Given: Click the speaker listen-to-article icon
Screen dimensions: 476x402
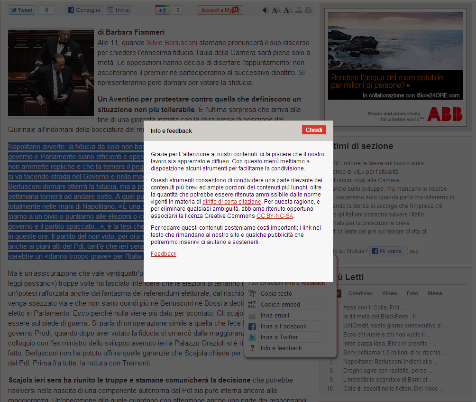Looking at the screenshot, I should click(x=265, y=10).
